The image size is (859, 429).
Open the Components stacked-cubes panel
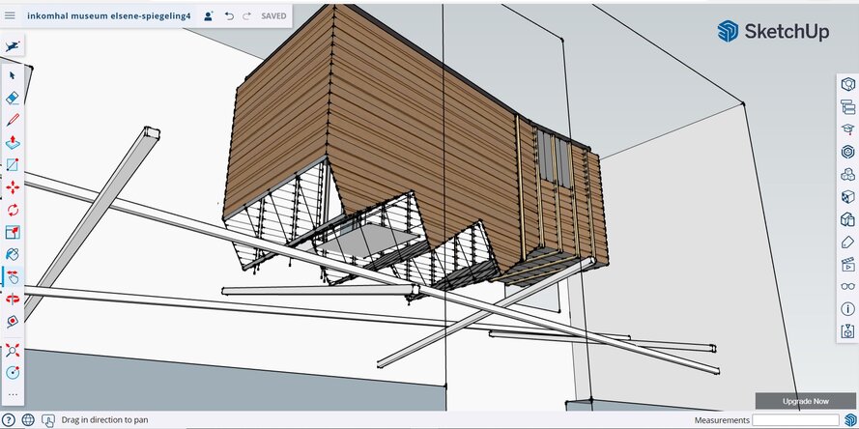(847, 174)
